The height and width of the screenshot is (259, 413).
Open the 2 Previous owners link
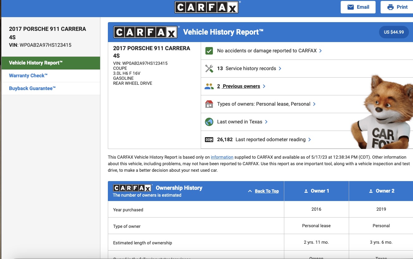tap(238, 86)
